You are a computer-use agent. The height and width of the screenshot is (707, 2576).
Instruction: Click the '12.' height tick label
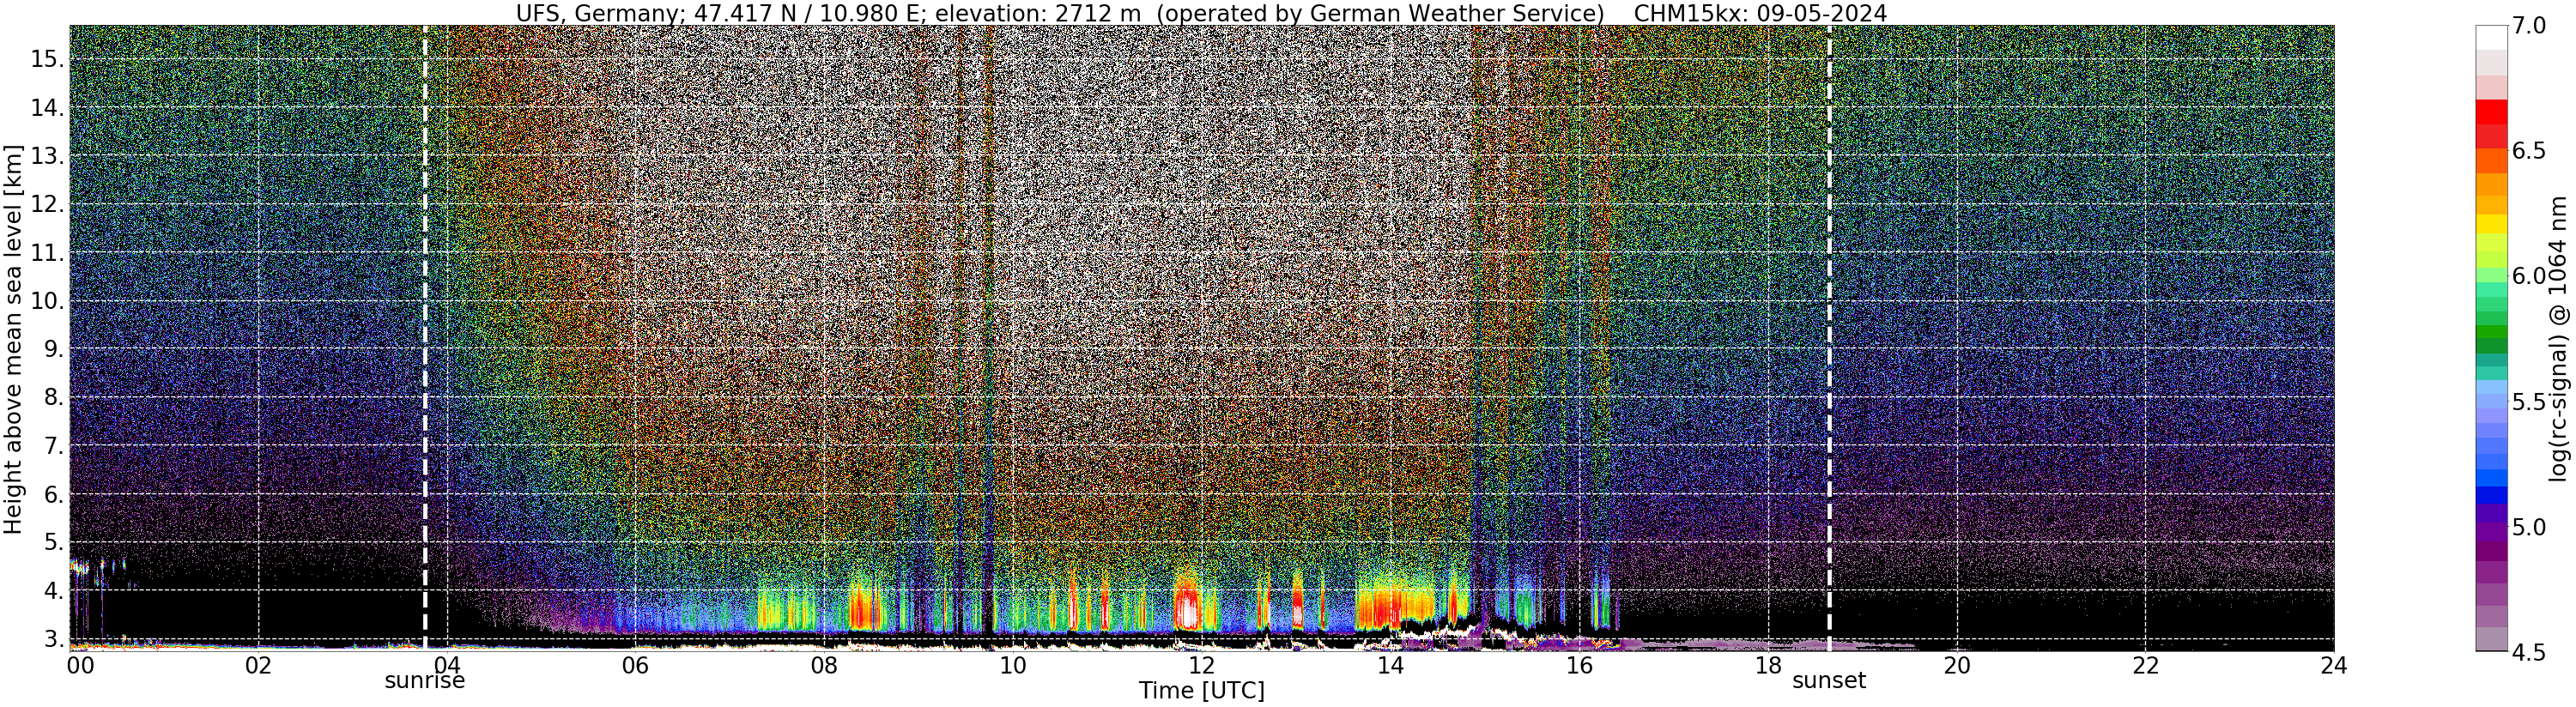[47, 205]
